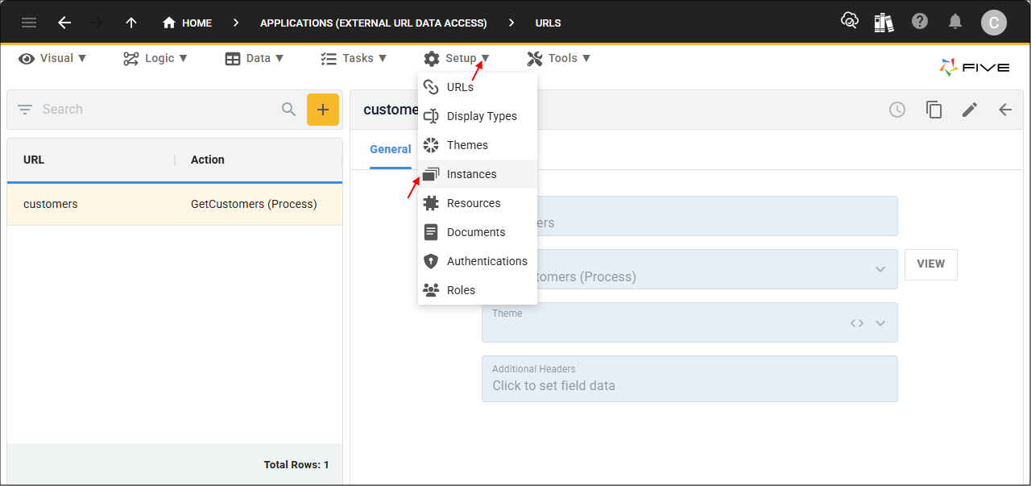
Task: Click the VIEW button
Action: click(x=930, y=264)
